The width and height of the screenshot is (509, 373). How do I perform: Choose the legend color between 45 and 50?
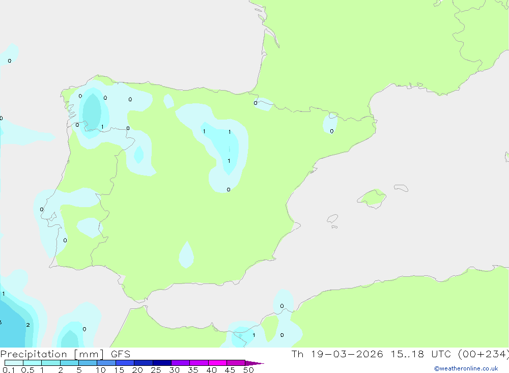click(236, 363)
